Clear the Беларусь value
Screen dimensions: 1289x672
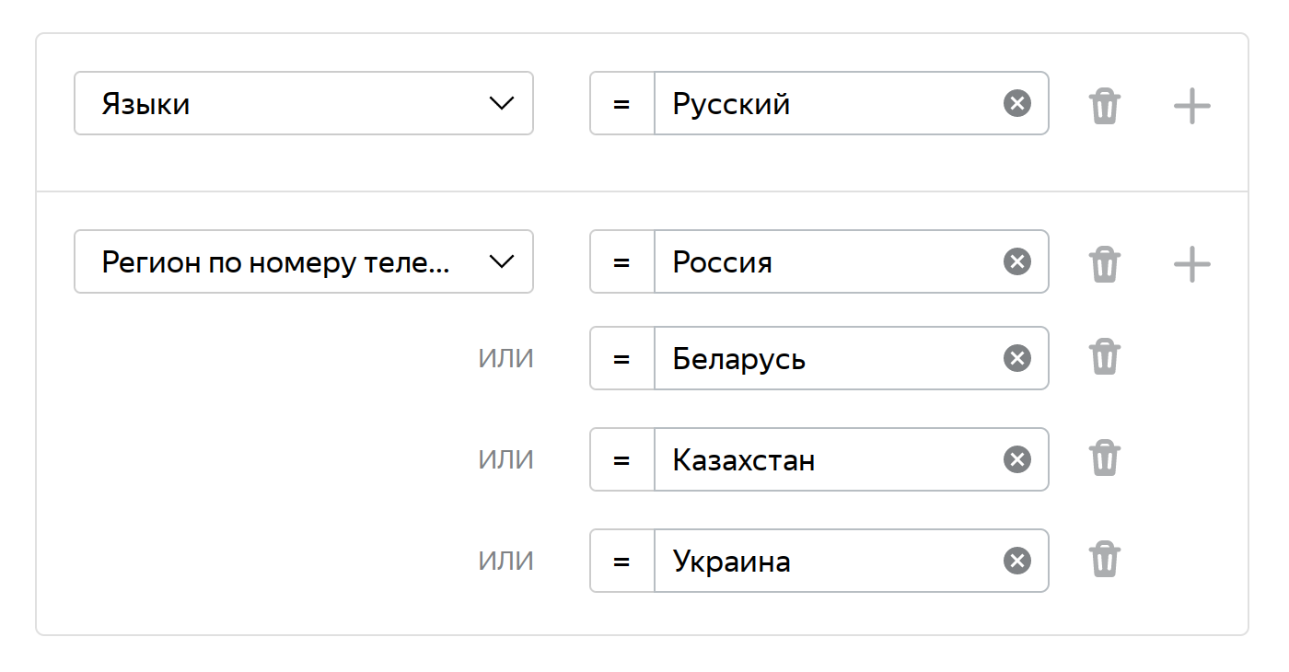point(1016,358)
